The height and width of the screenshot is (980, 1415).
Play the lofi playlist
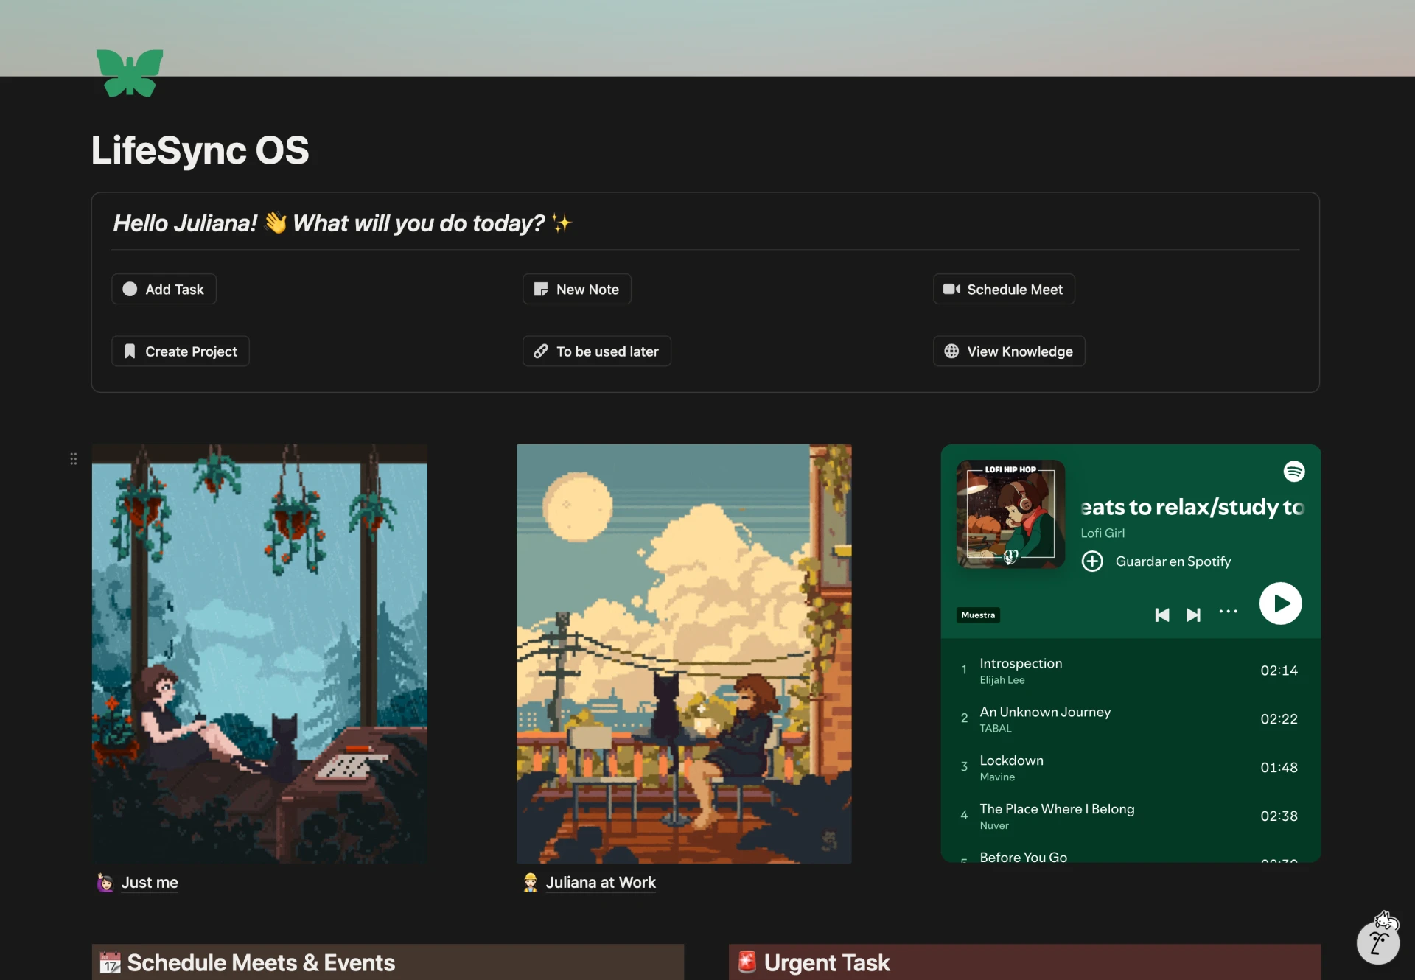[1280, 603]
